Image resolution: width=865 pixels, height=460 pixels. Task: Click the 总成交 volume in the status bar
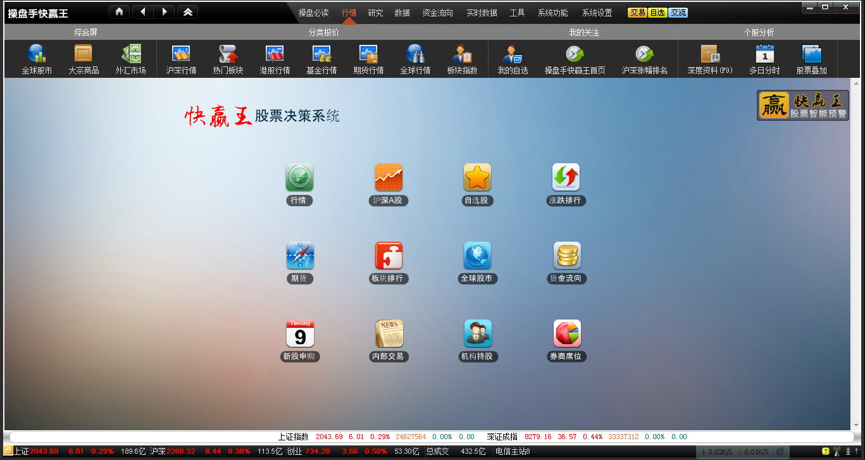point(437,451)
